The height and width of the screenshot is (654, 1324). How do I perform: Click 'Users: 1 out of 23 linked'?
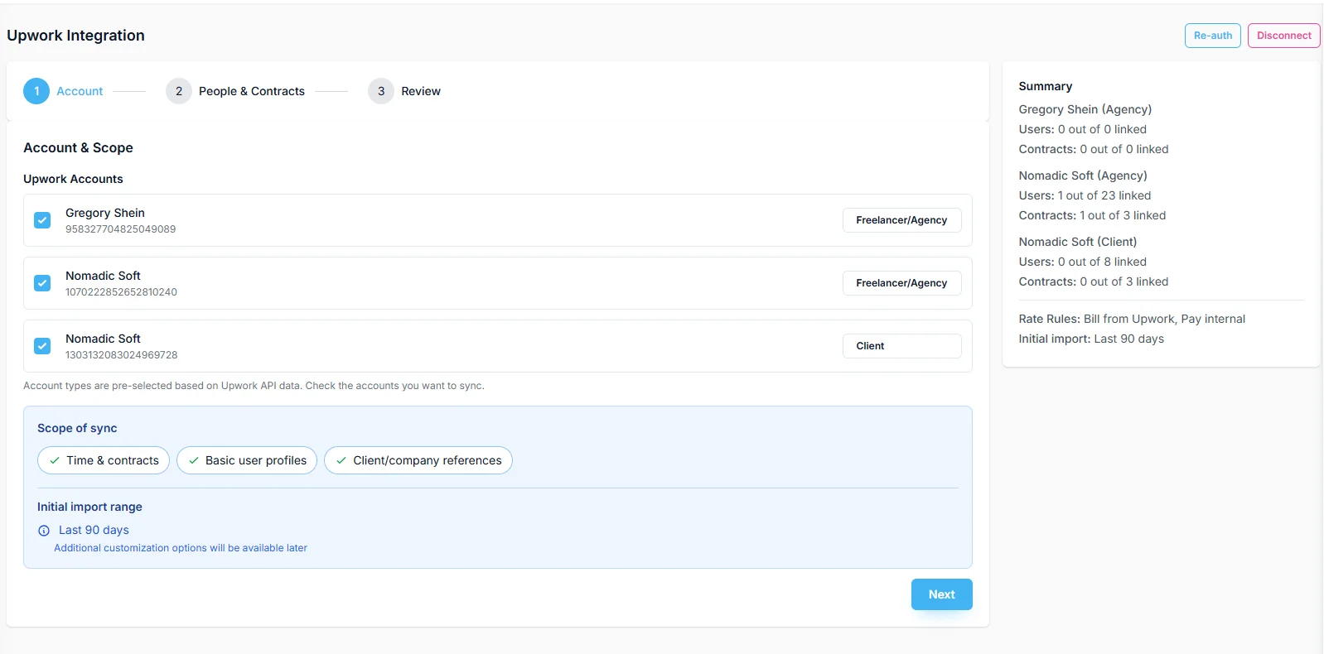point(1085,195)
